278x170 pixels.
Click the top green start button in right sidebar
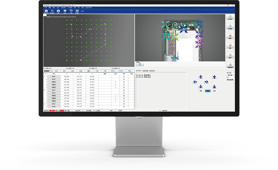pos(230,17)
